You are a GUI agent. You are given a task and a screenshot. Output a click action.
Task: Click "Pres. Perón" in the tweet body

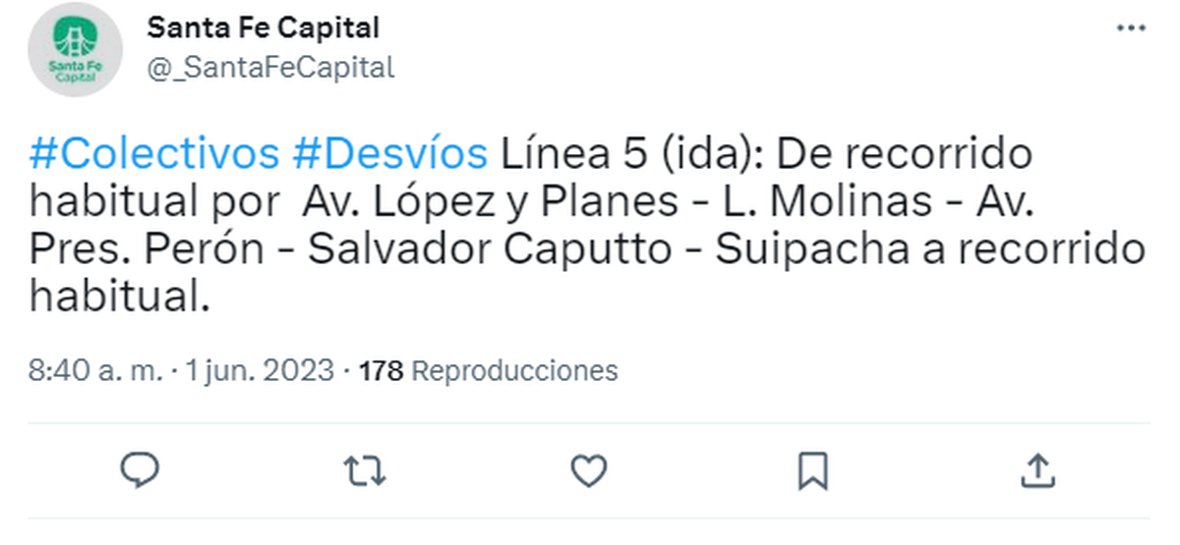tap(147, 249)
